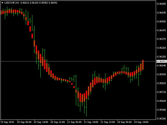Click the 24 Sep 14:00 time label

(x=141, y=122)
